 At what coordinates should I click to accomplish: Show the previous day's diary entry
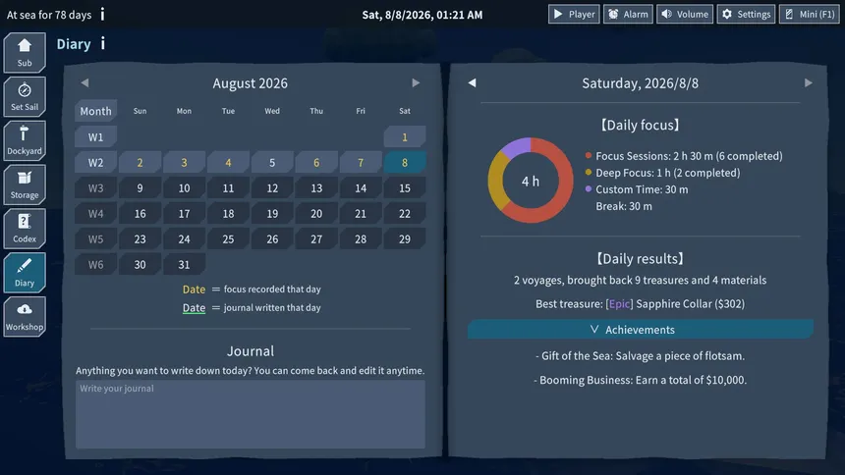(472, 83)
